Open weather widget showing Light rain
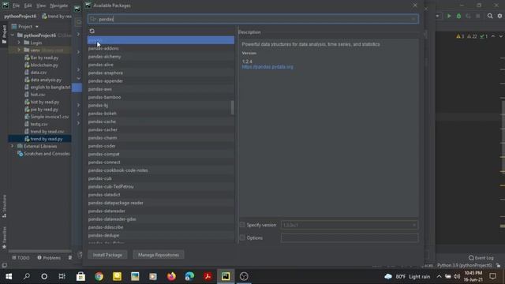 [x=407, y=277]
